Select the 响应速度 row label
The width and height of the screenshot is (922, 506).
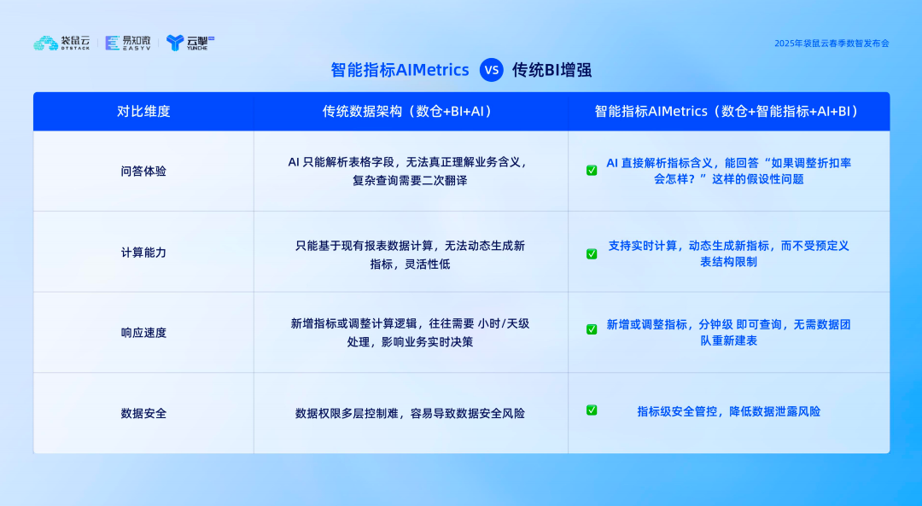(143, 333)
